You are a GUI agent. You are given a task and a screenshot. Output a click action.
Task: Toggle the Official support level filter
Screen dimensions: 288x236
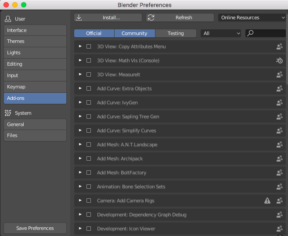(94, 33)
